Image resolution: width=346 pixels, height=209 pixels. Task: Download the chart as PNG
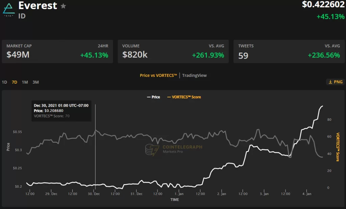click(335, 82)
